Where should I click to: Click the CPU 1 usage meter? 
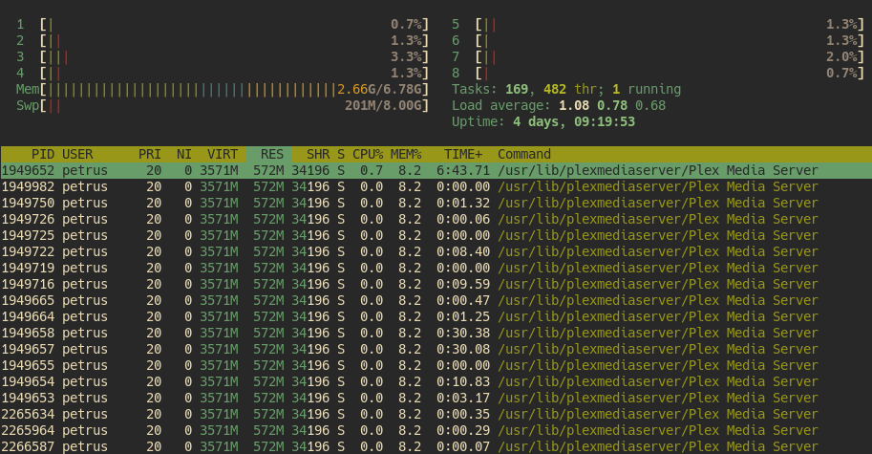[223, 25]
